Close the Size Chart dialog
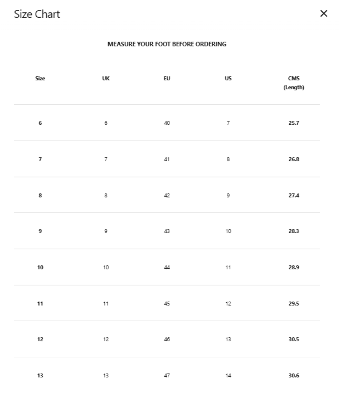 [324, 14]
